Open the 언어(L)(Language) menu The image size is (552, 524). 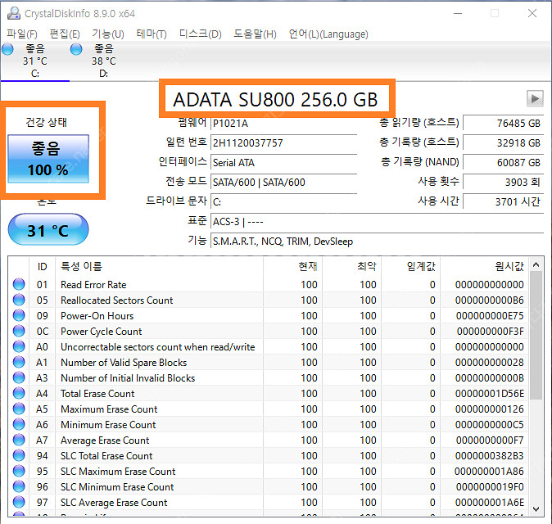328,34
